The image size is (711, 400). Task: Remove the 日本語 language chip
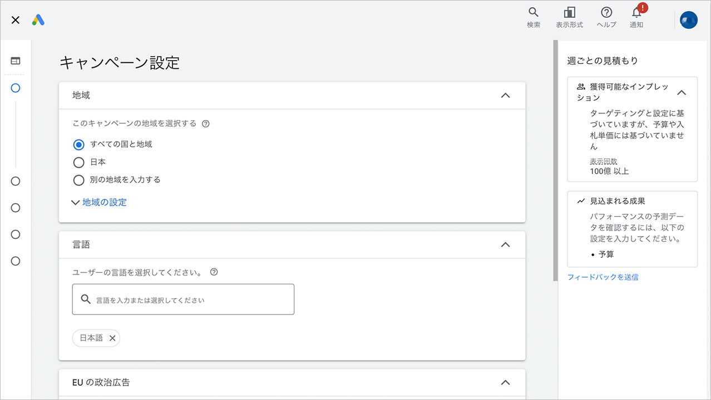(112, 338)
